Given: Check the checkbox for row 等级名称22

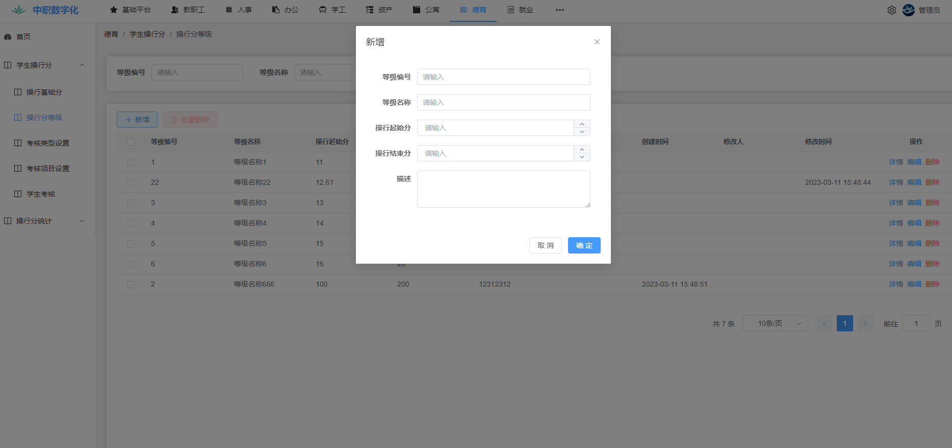Looking at the screenshot, I should click(x=131, y=183).
